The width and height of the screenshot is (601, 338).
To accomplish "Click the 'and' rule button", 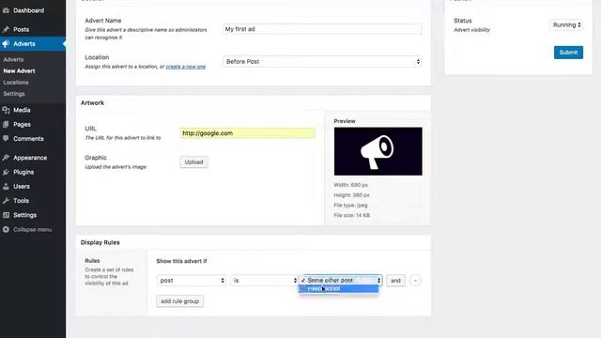I will [395, 281].
